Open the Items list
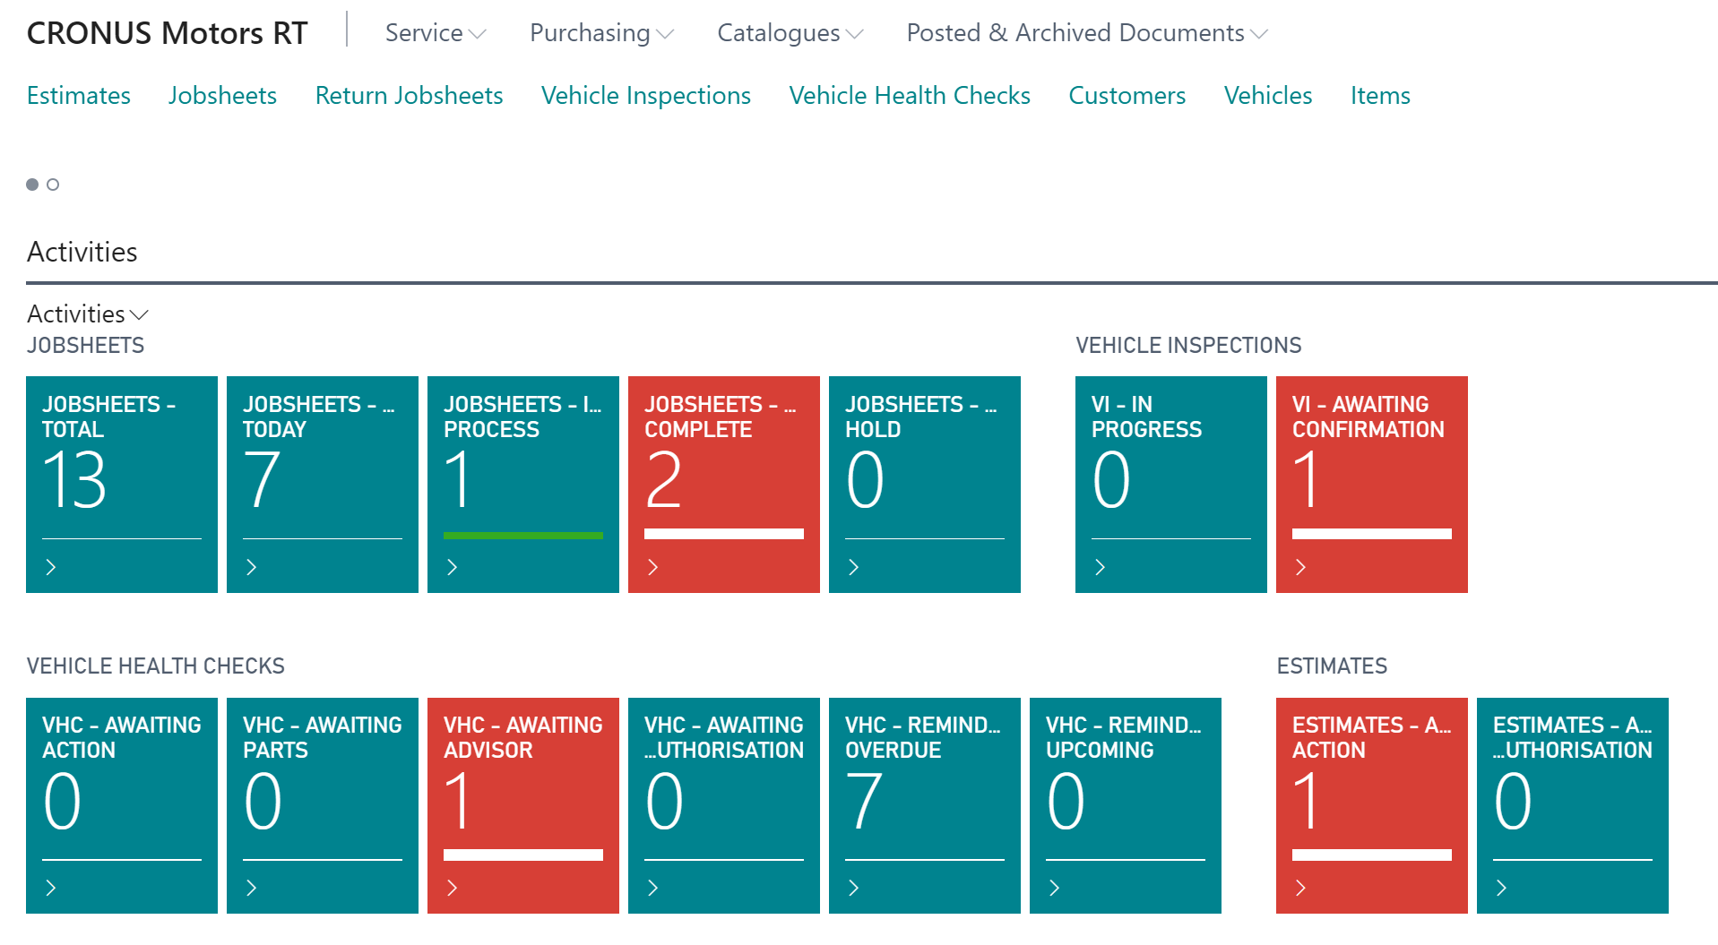Viewport: 1718px width, 945px height. [x=1379, y=96]
